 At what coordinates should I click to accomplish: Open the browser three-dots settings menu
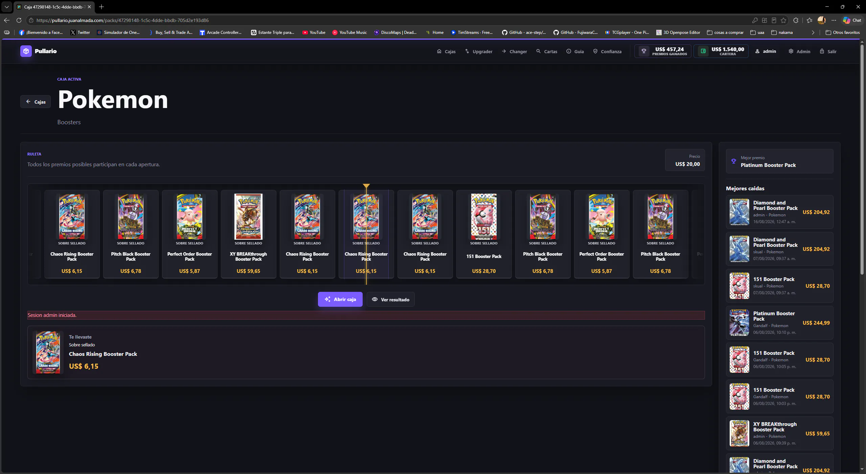834,20
